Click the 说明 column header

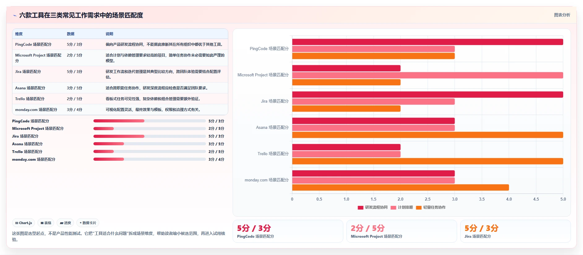pyautogui.click(x=109, y=34)
